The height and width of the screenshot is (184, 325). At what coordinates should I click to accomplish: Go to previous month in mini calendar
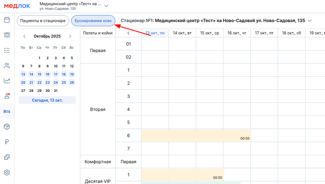24,36
